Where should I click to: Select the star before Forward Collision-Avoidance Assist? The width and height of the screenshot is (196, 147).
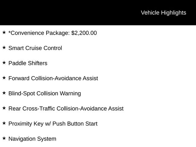tap(4, 78)
